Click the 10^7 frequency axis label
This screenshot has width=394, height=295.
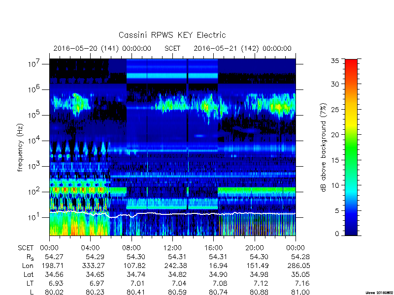click(34, 64)
